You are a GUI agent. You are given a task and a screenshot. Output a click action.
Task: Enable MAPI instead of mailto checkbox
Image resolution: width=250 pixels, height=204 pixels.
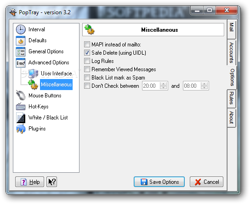[87, 44]
